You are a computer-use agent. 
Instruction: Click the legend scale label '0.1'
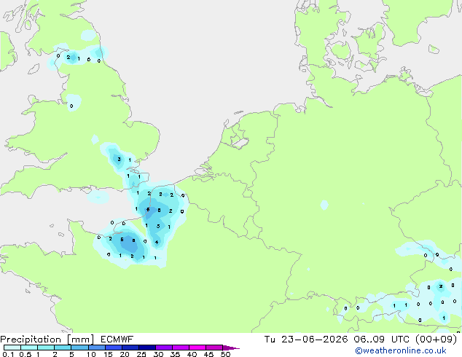[8, 354]
